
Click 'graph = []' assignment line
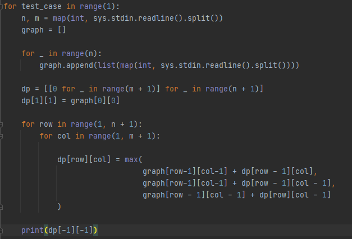click(44, 30)
